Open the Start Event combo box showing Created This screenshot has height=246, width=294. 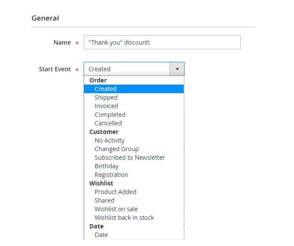tap(134, 69)
